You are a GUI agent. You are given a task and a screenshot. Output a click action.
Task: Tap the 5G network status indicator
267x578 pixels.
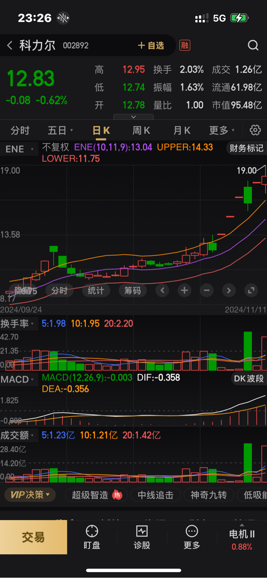pyautogui.click(x=219, y=18)
